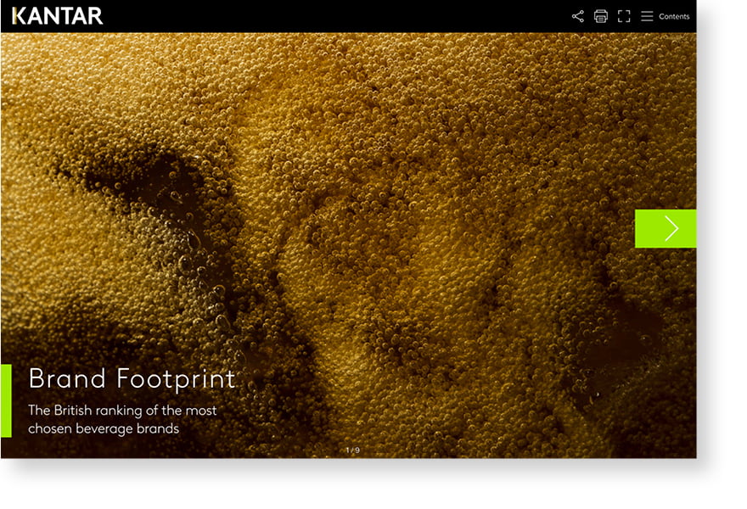Click the yellow K in the Kantar logo

[18, 16]
